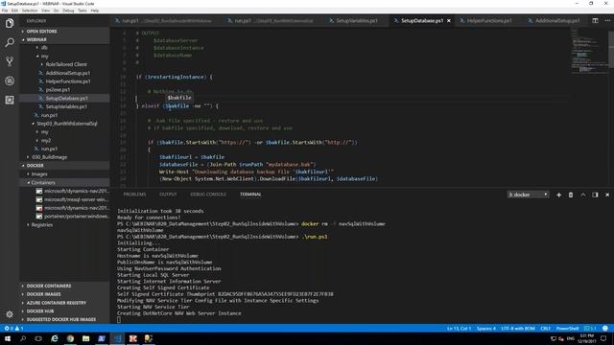
Task: Switch to the Debug Console tab
Action: tap(208, 195)
